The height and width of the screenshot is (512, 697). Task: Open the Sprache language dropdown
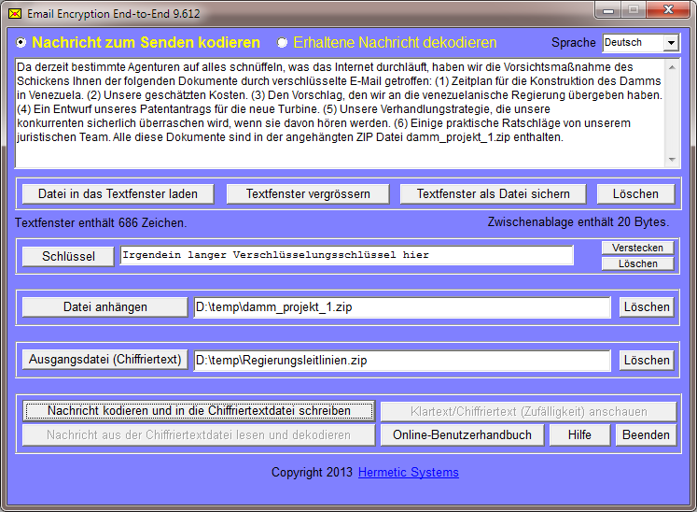(671, 43)
